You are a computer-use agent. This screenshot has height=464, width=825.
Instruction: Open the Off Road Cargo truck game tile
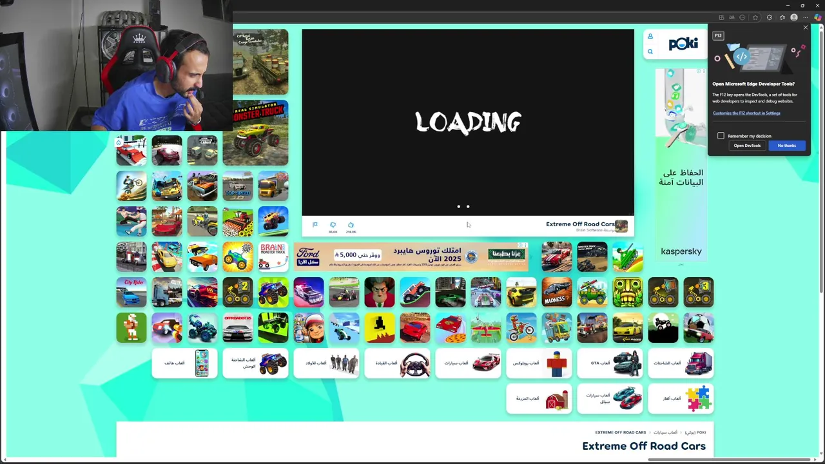pos(260,62)
